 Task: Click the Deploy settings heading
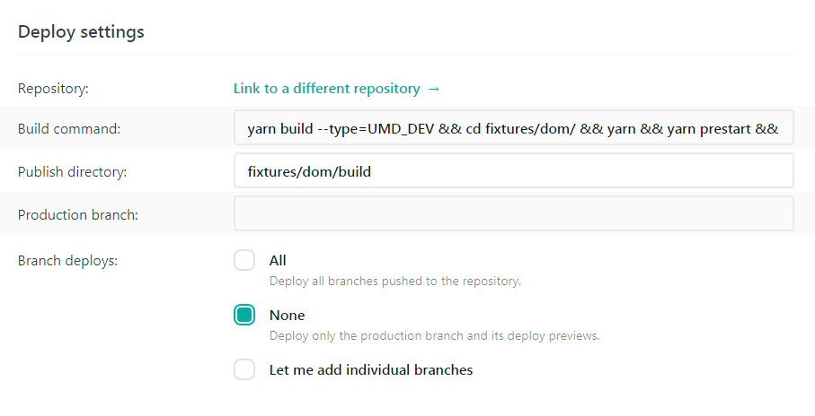tap(81, 31)
